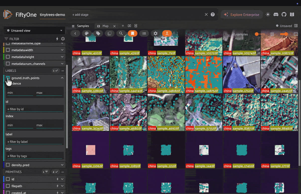Expand the metadata.width field
The height and width of the screenshot is (194, 301).
coord(62,50)
